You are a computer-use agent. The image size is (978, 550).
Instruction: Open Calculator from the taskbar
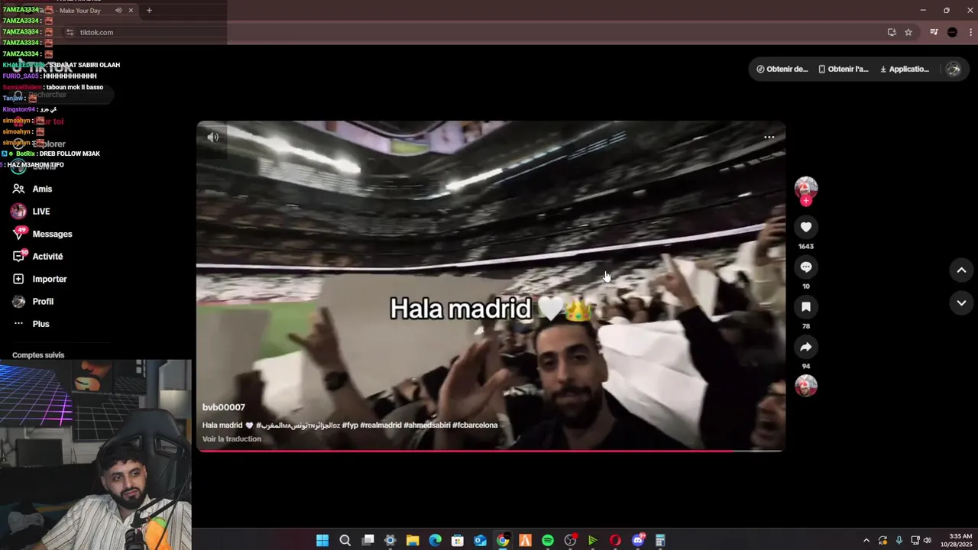pos(660,540)
